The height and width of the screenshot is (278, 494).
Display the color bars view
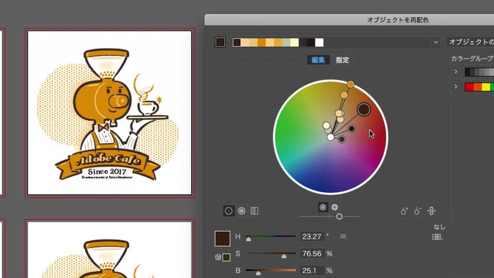click(254, 211)
